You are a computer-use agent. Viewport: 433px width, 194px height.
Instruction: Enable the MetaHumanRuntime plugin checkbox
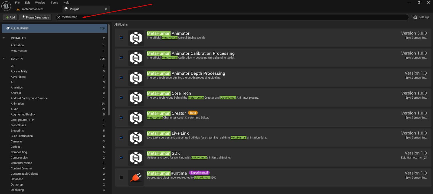121,177
